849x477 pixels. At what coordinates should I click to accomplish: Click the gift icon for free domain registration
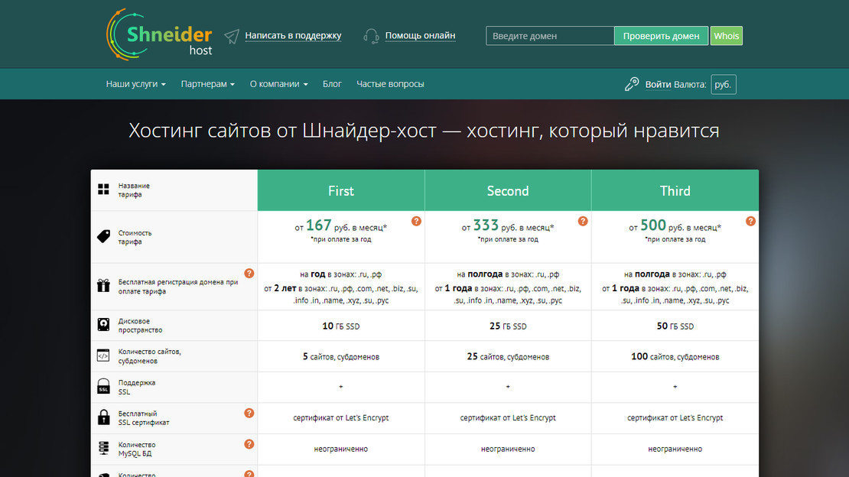pyautogui.click(x=103, y=285)
